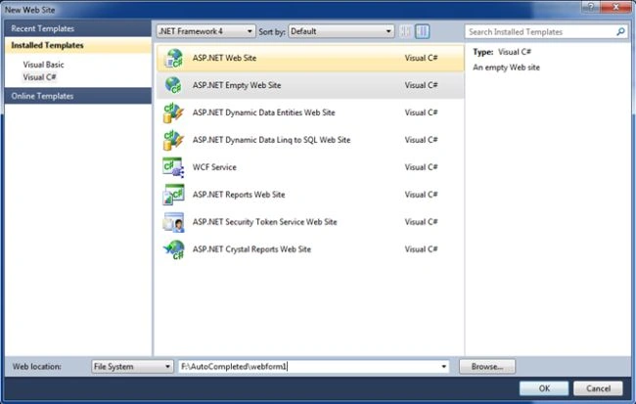Screen dimensions: 636x404
Task: Click the Browse... button
Action: (487, 367)
